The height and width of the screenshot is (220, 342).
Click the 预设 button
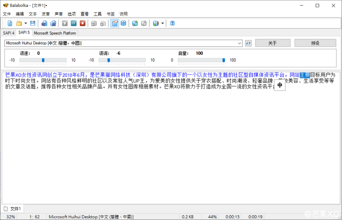click(x=315, y=43)
